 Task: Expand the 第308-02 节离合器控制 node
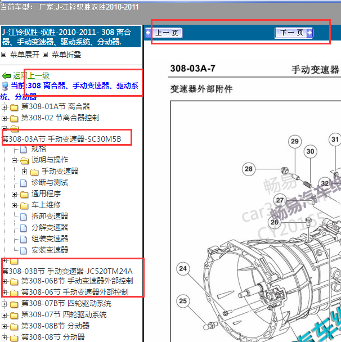(4, 118)
